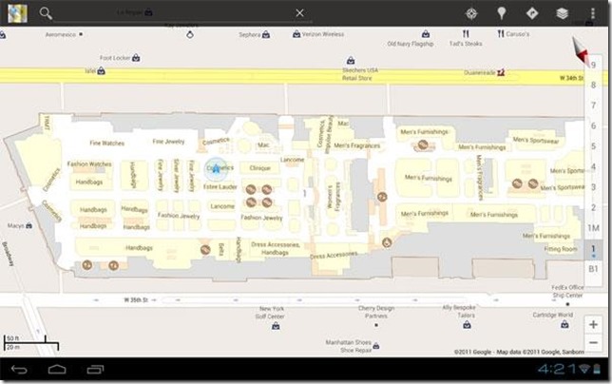
Task: Tap Ally Bespoke Tailors store icon
Action: (x=467, y=325)
